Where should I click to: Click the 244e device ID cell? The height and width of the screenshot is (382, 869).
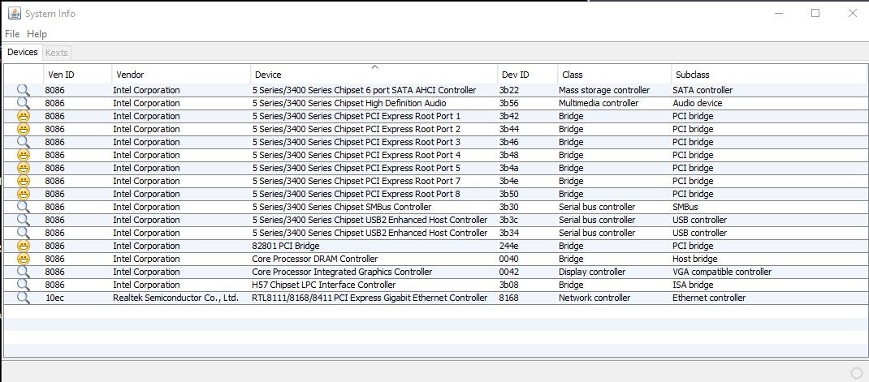(508, 246)
